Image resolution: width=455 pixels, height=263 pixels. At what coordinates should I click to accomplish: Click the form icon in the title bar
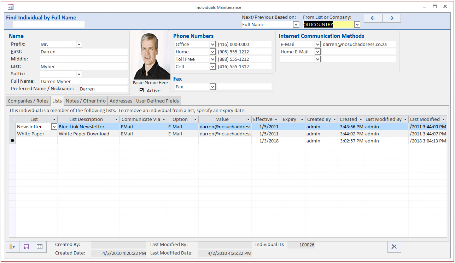pyautogui.click(x=10, y=6)
